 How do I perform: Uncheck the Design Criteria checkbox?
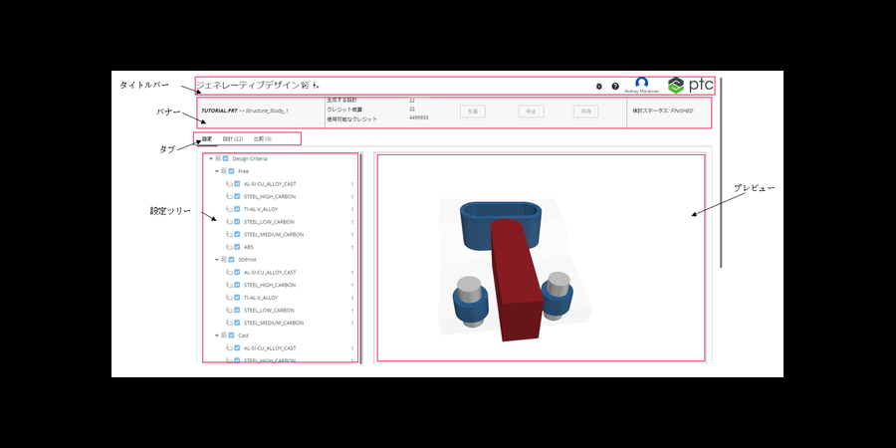point(226,158)
